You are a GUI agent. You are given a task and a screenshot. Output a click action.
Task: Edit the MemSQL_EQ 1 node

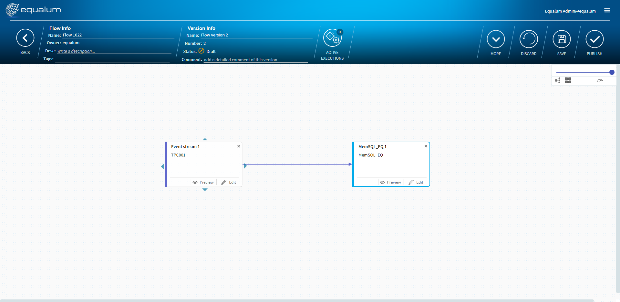point(416,182)
